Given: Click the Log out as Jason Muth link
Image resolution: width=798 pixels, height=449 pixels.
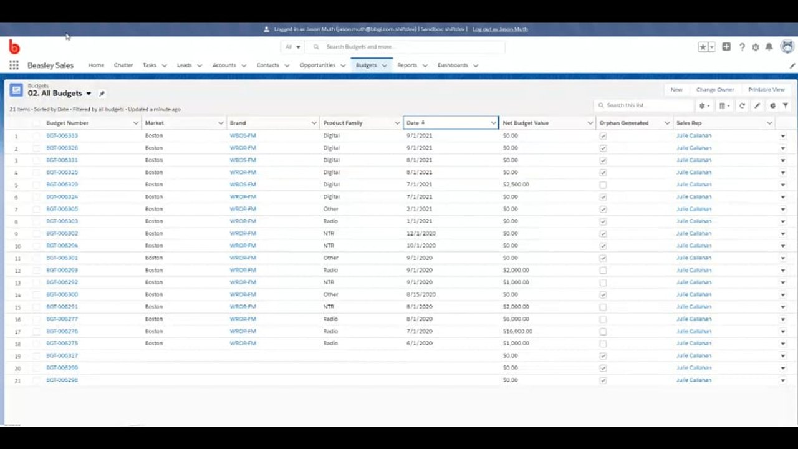Looking at the screenshot, I should click(500, 29).
